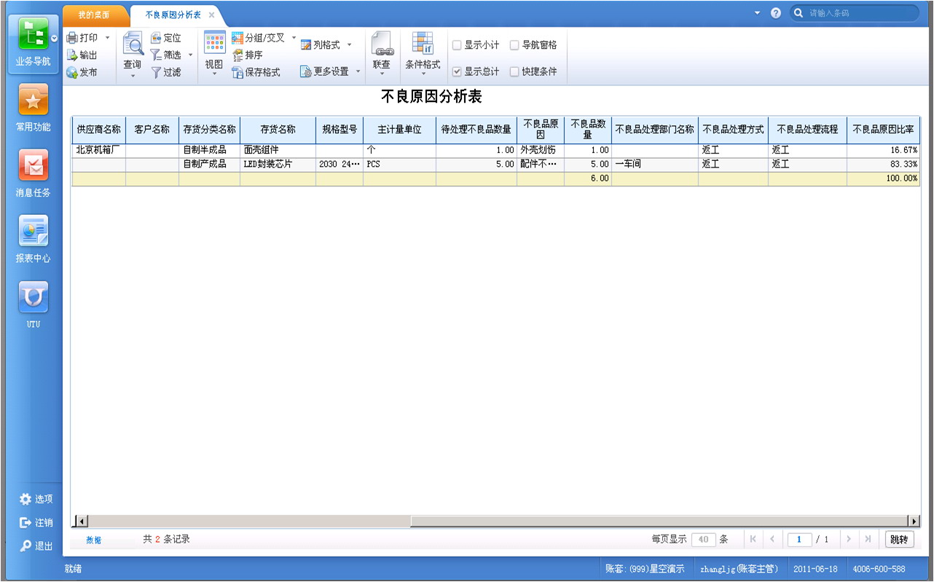Open the 业务导航 navigation icon
934x582 pixels.
(33, 35)
